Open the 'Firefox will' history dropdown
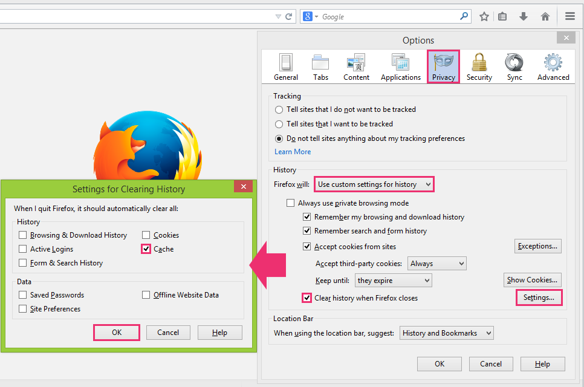Image resolution: width=584 pixels, height=387 pixels. point(374,184)
